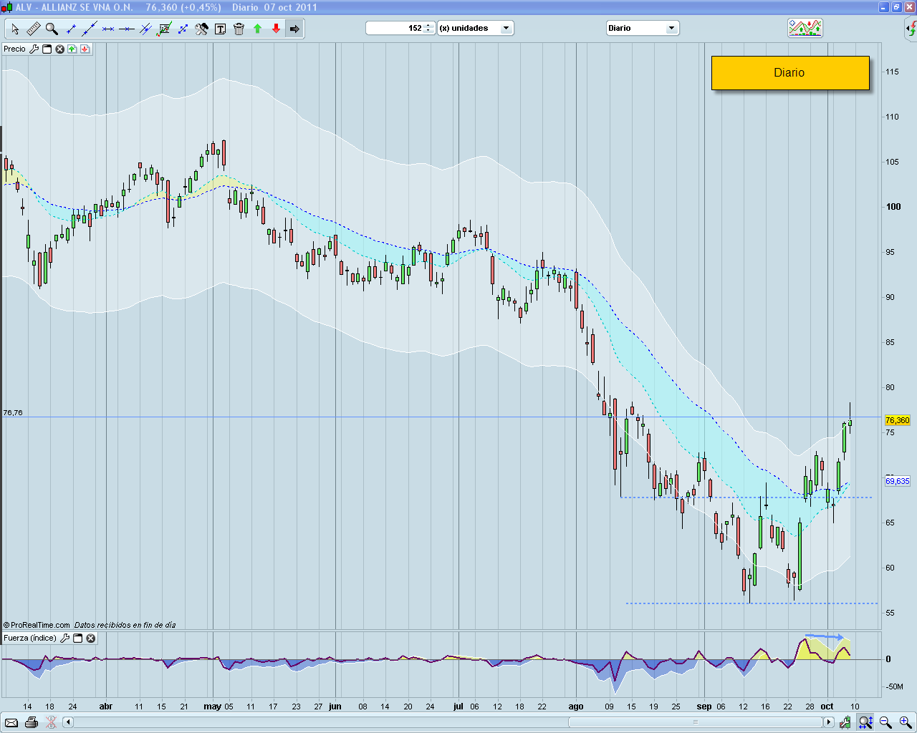Insert a green up arrow marker
This screenshot has width=917, height=733.
(257, 29)
